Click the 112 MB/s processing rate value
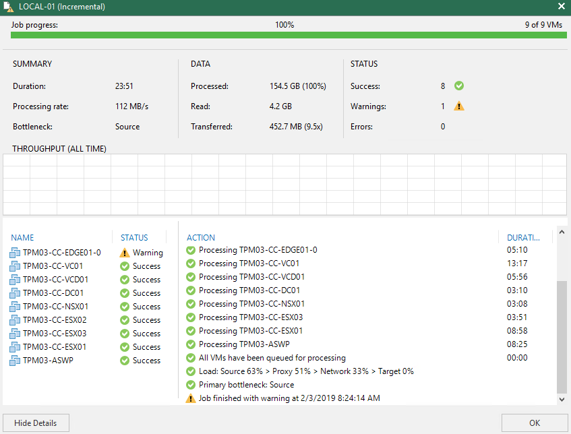The width and height of the screenshot is (571, 434). [x=132, y=106]
